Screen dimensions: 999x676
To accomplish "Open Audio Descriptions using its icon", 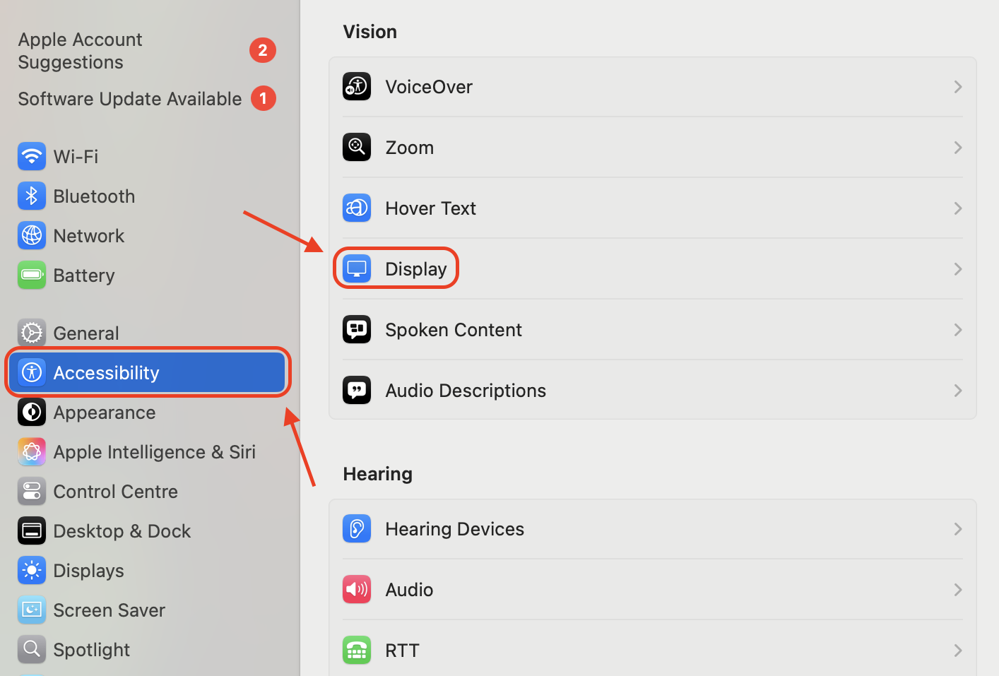I will [357, 390].
